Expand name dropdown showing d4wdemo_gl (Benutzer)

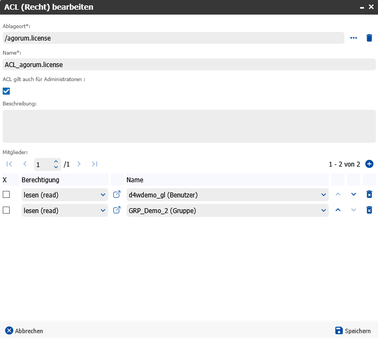tap(323, 194)
